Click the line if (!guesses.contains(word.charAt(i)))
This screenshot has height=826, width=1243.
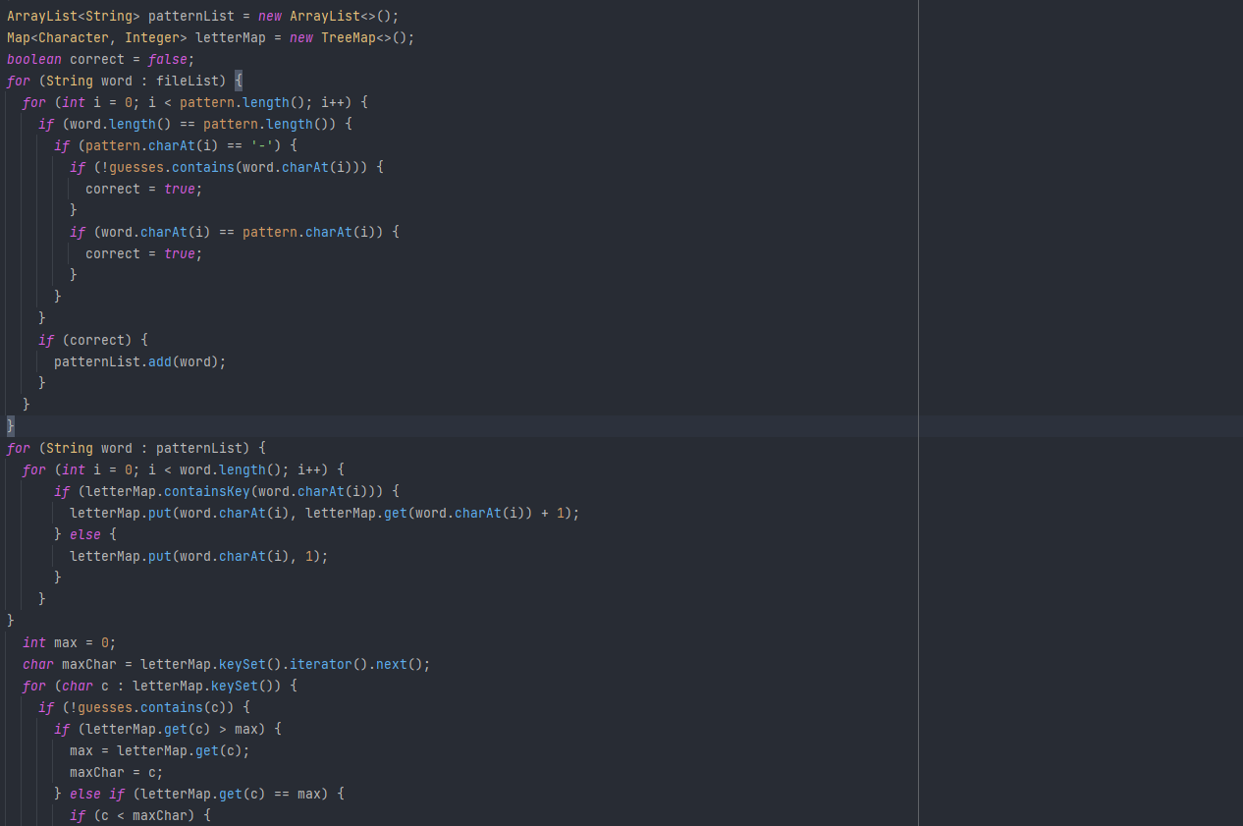point(227,167)
